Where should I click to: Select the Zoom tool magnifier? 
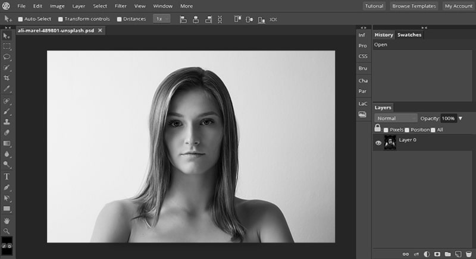point(7,230)
